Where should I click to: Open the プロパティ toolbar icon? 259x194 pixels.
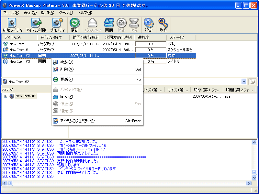tap(58, 23)
